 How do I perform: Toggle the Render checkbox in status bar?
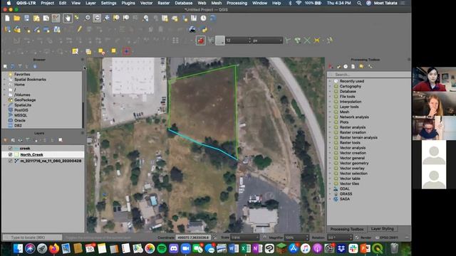tap(357, 238)
